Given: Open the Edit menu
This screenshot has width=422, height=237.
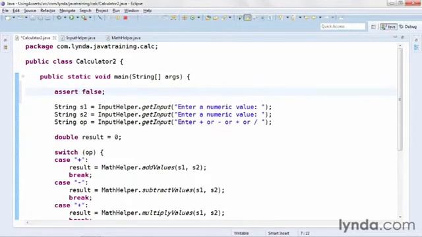Looking at the screenshot, I should (16, 11).
